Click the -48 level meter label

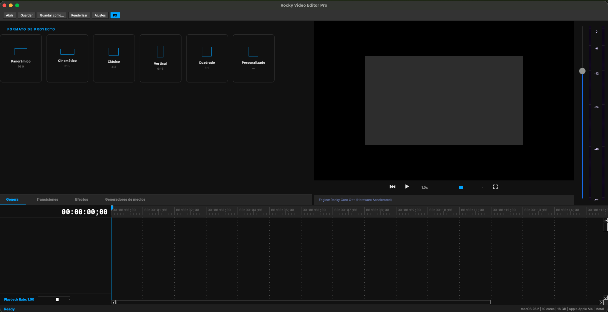(x=597, y=149)
